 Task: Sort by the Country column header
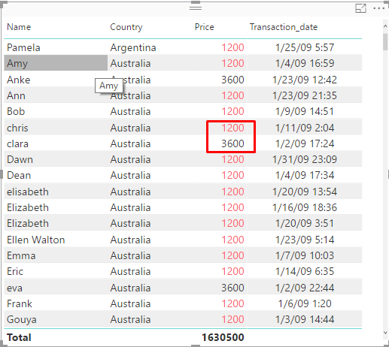[126, 27]
